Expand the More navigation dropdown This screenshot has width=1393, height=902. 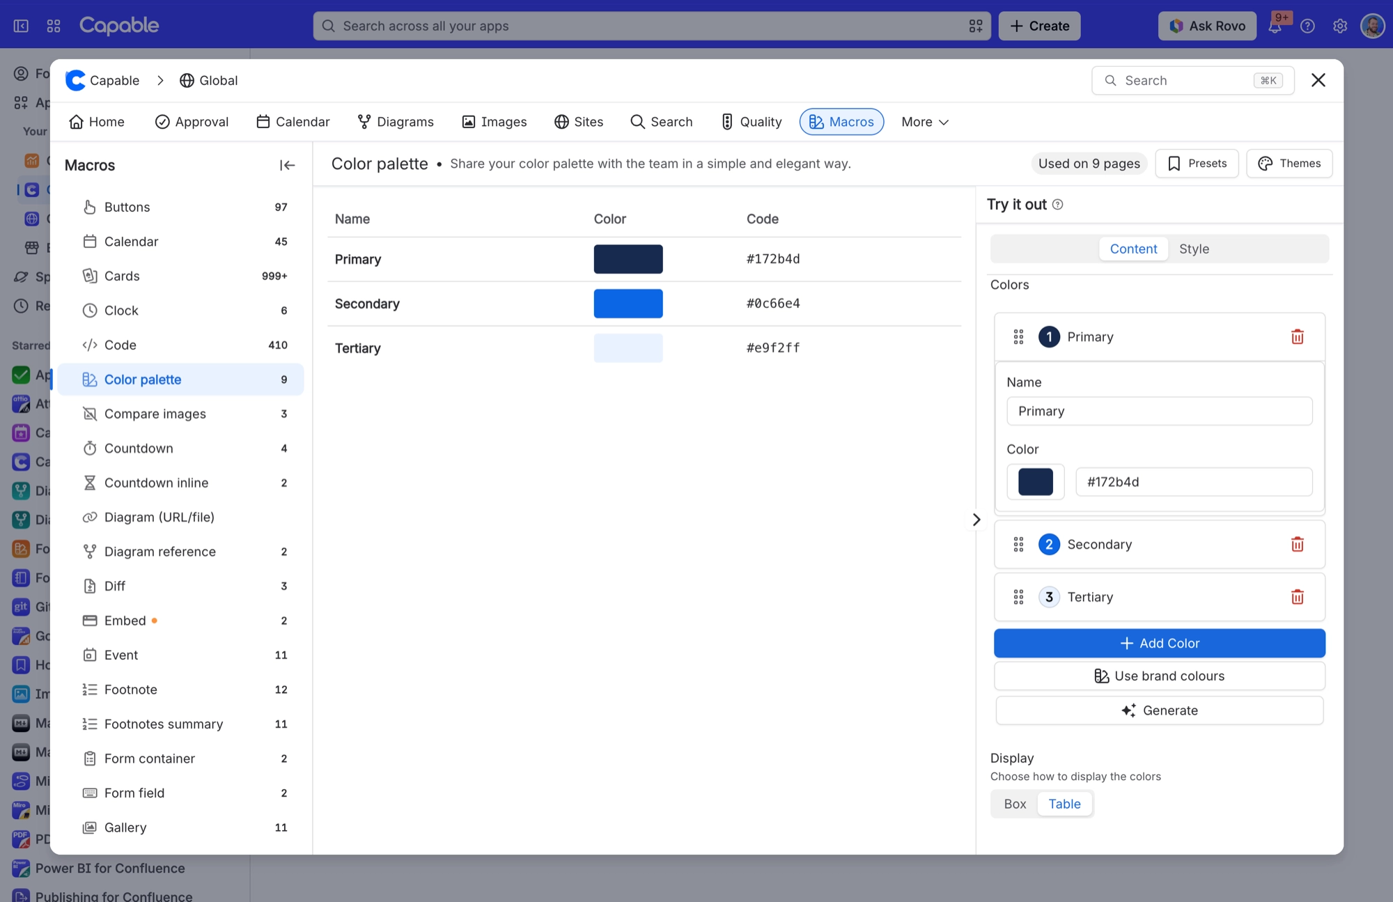click(925, 122)
